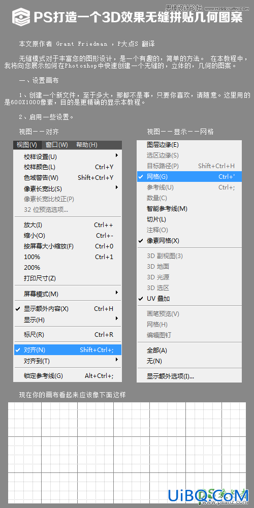This screenshot has height=508, width=254.
Task: Click 注释(O) entry
Action: (189, 230)
